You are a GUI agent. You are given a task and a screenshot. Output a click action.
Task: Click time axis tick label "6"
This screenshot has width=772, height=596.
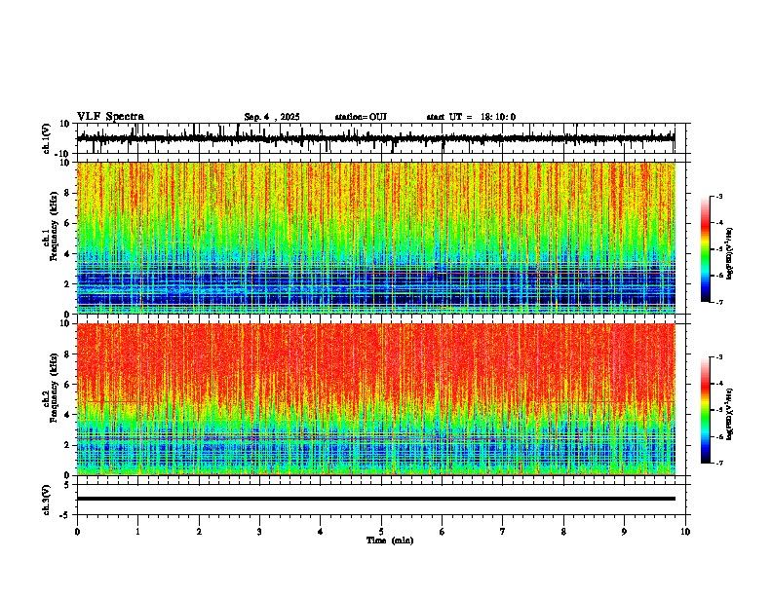[443, 532]
